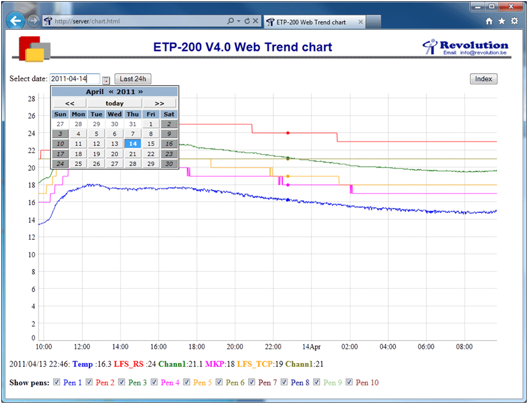Select April 8 in the calendar
Image resolution: width=528 pixels, height=404 pixels.
click(151, 134)
